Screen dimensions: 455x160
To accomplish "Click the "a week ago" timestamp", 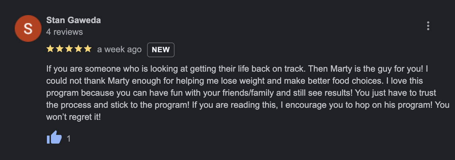I will tap(119, 50).
